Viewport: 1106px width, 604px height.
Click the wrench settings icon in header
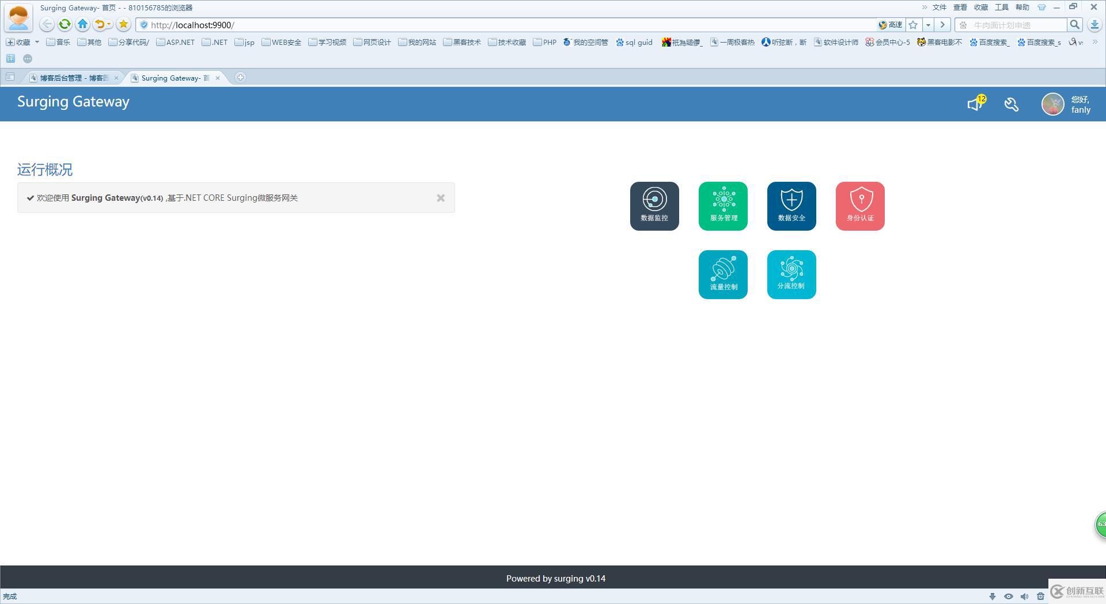point(1012,104)
